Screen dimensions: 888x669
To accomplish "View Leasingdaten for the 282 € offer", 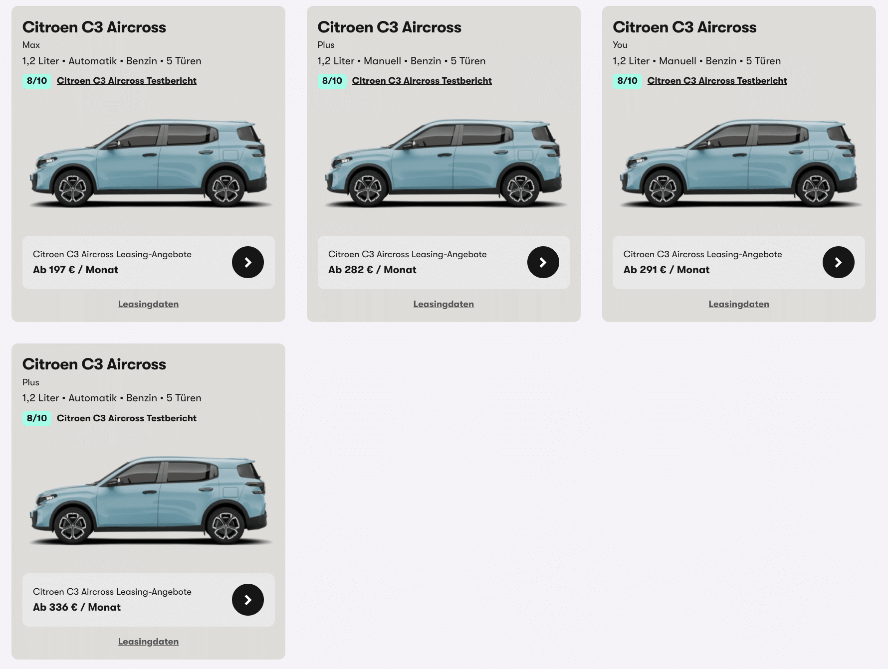I will pos(444,304).
